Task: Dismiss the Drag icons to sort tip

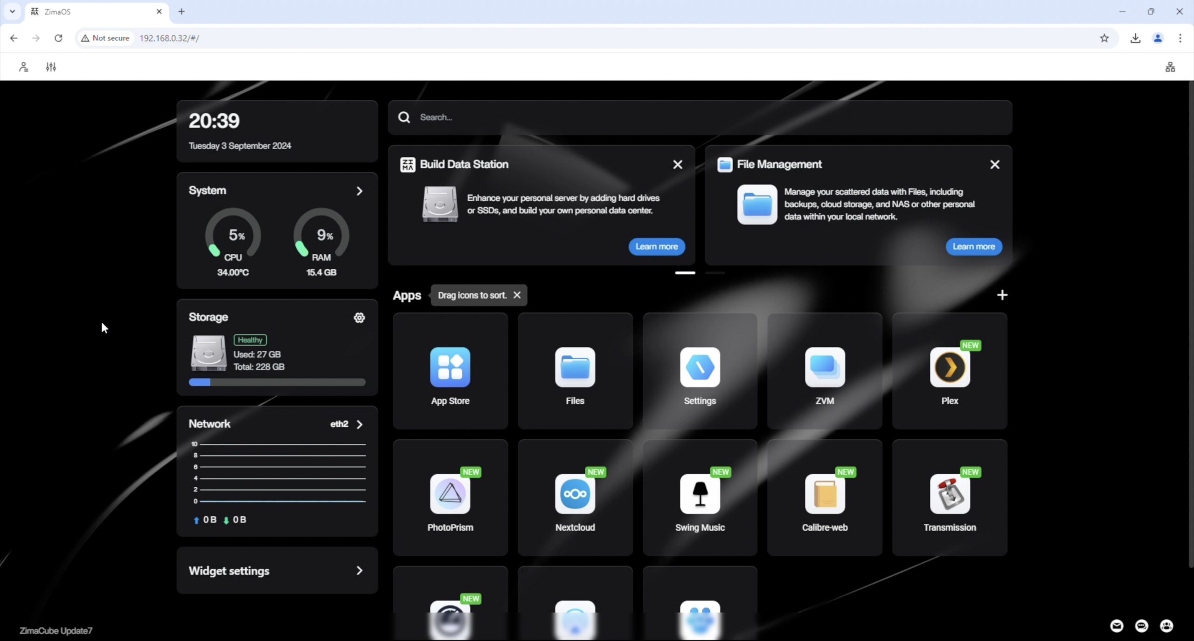Action: (517, 295)
